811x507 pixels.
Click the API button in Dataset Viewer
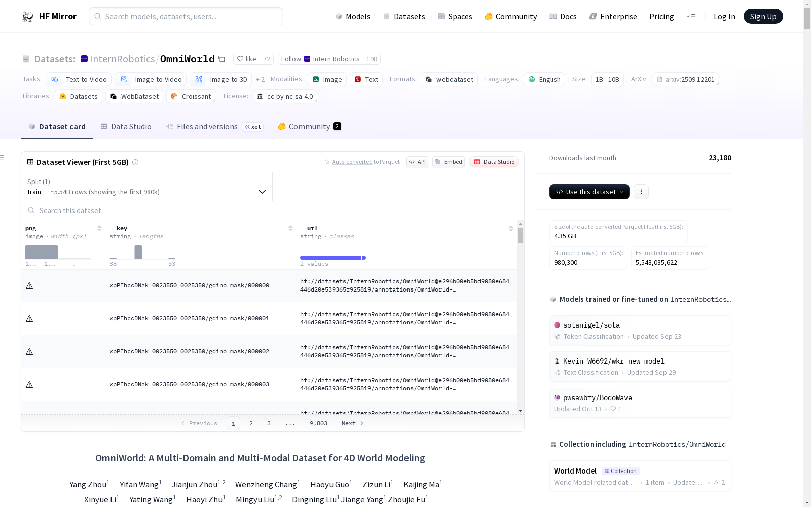tap(417, 162)
